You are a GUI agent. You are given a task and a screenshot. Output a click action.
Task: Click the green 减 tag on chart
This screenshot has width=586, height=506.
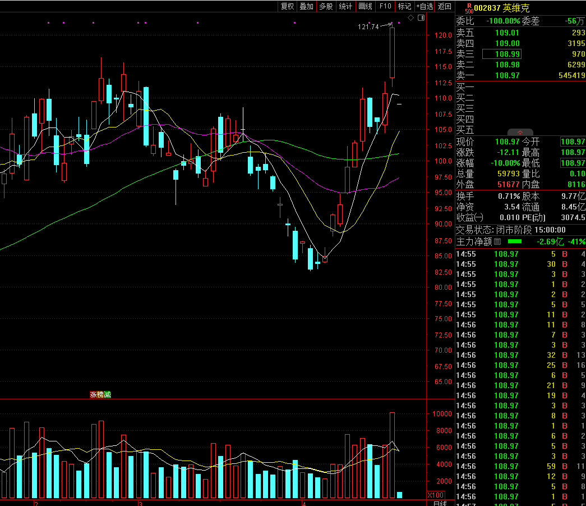coord(107,395)
